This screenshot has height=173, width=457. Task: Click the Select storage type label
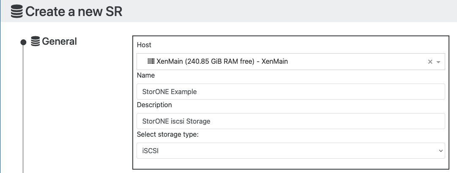tap(167, 134)
